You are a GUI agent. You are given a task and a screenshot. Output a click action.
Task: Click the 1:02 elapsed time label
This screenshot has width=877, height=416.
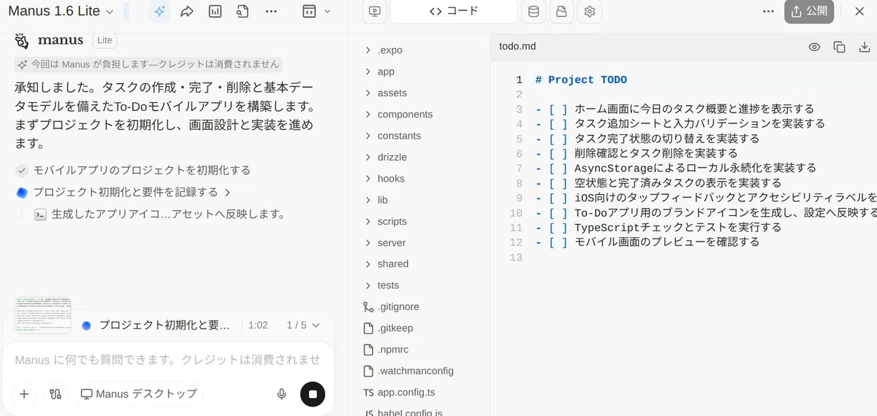258,325
